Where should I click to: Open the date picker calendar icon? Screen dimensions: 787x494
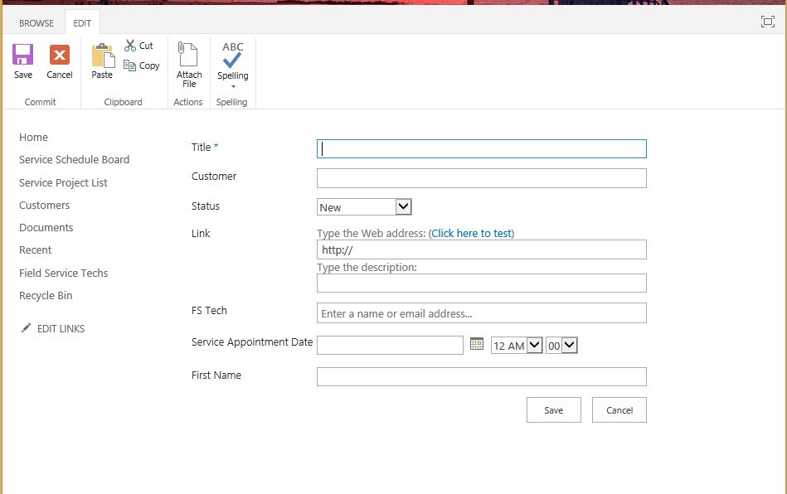[477, 343]
